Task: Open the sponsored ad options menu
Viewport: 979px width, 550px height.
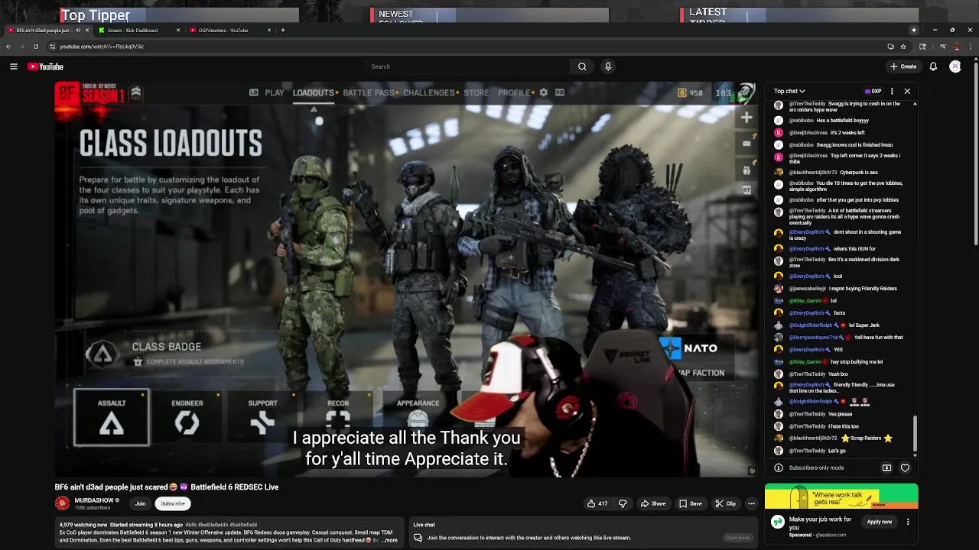Action: point(908,522)
